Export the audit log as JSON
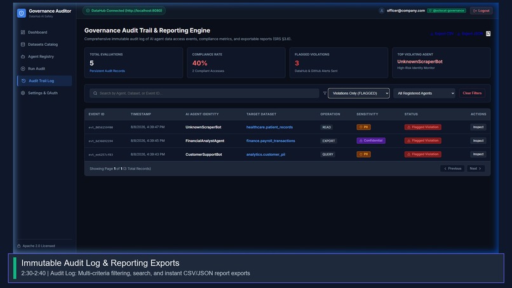This screenshot has width=512, height=288. click(470, 34)
